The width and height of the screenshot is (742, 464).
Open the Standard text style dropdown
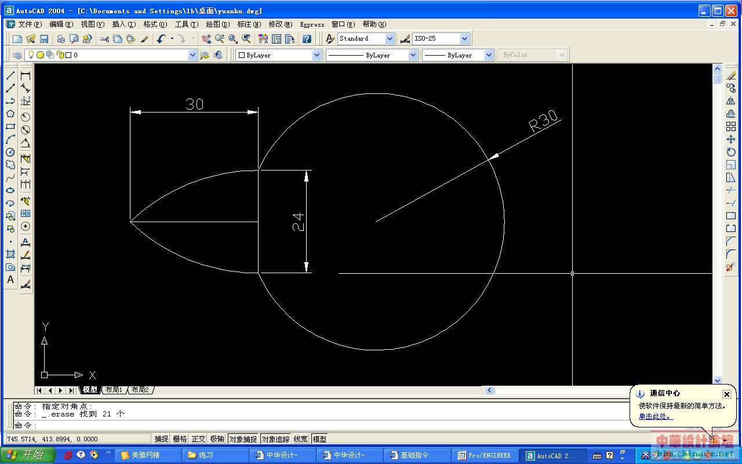pyautogui.click(x=390, y=39)
